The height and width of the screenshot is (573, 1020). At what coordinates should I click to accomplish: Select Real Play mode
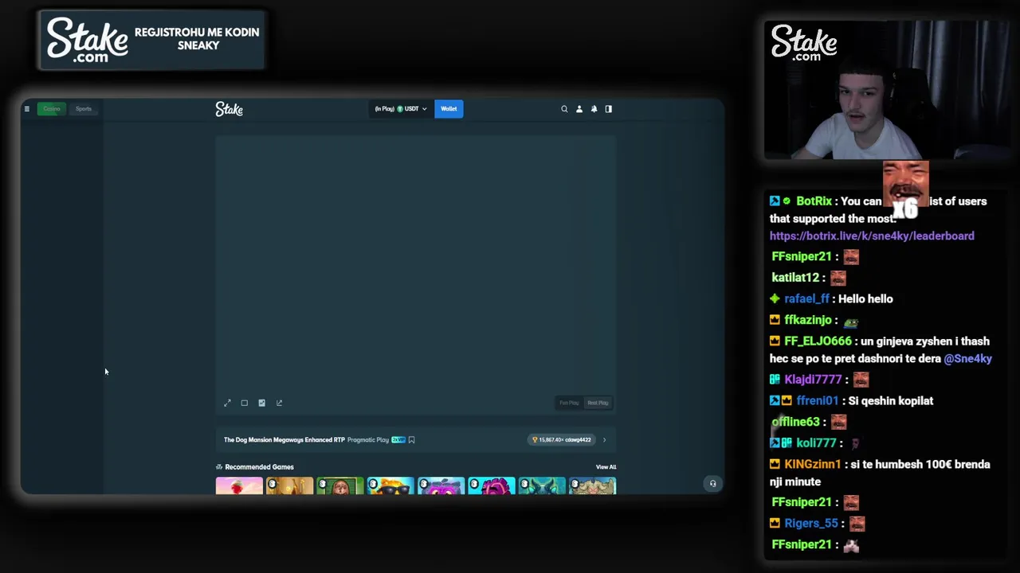click(598, 403)
